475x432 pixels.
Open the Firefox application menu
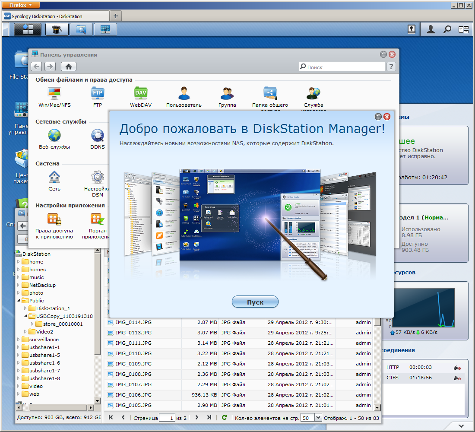click(x=21, y=5)
